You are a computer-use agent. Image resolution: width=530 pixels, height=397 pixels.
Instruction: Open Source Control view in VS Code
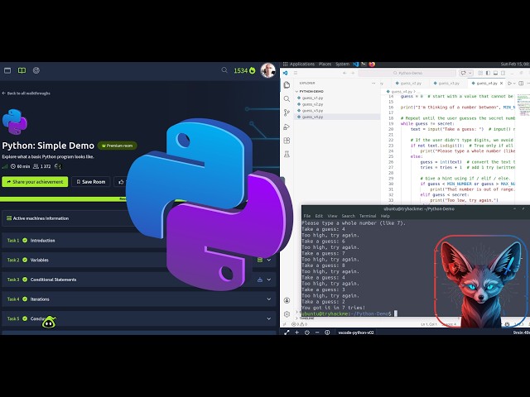click(287, 112)
